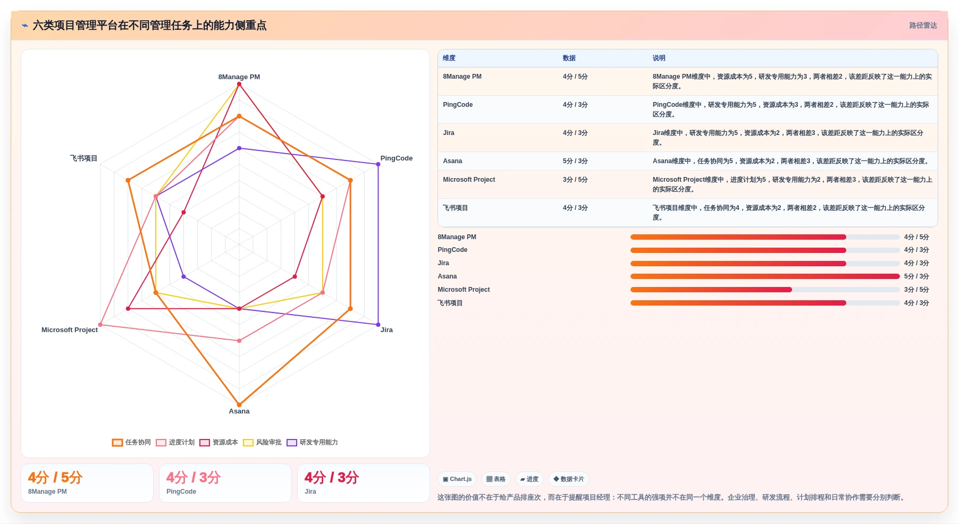
Task: Toggle the 风险审批 legend item
Action: click(262, 442)
